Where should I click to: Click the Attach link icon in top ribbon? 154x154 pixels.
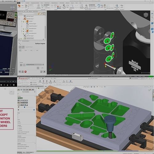(x=122, y=6)
